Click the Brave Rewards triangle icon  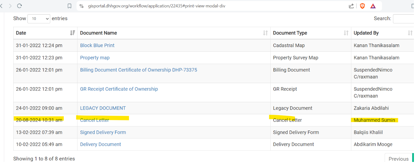point(373,6)
